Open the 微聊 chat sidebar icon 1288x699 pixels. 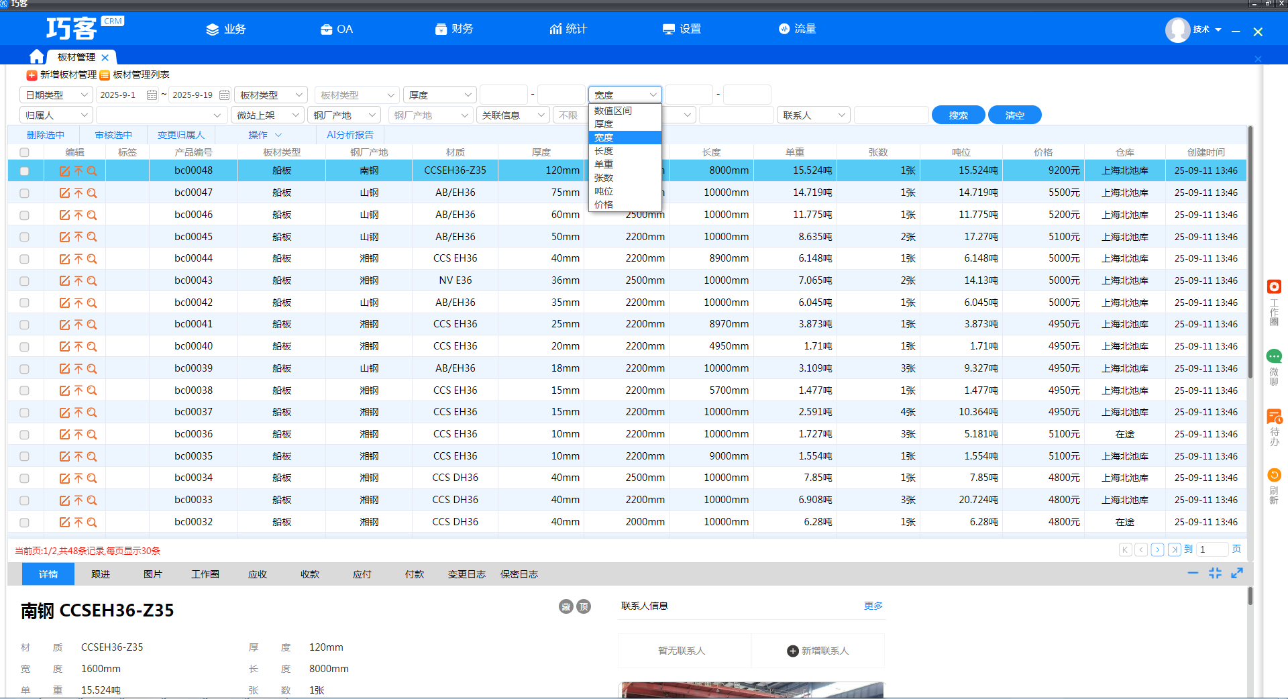pyautogui.click(x=1274, y=356)
